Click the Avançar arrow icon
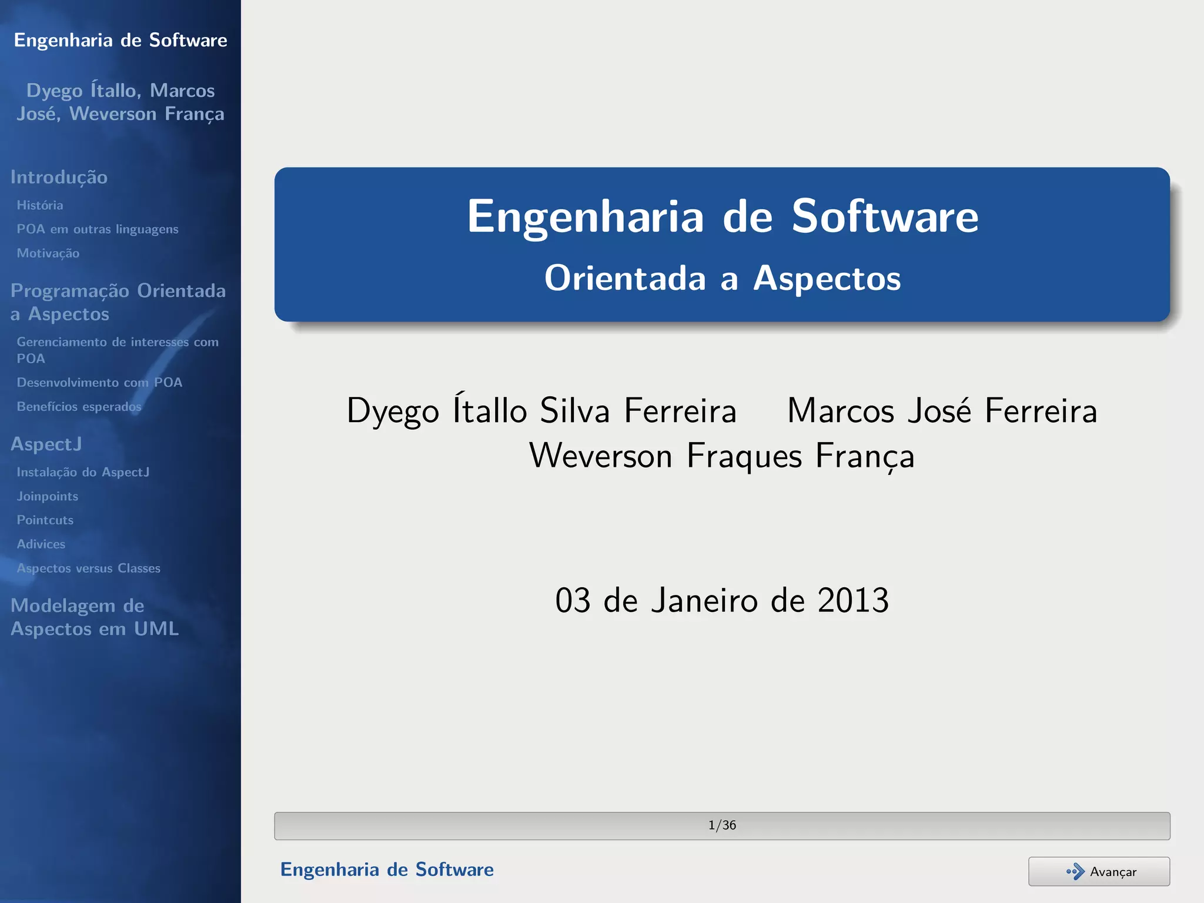1204x903 pixels. (1075, 871)
